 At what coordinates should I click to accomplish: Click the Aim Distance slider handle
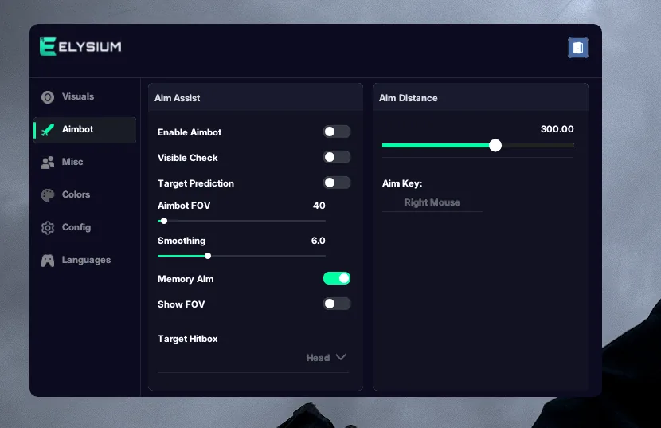[x=495, y=146]
